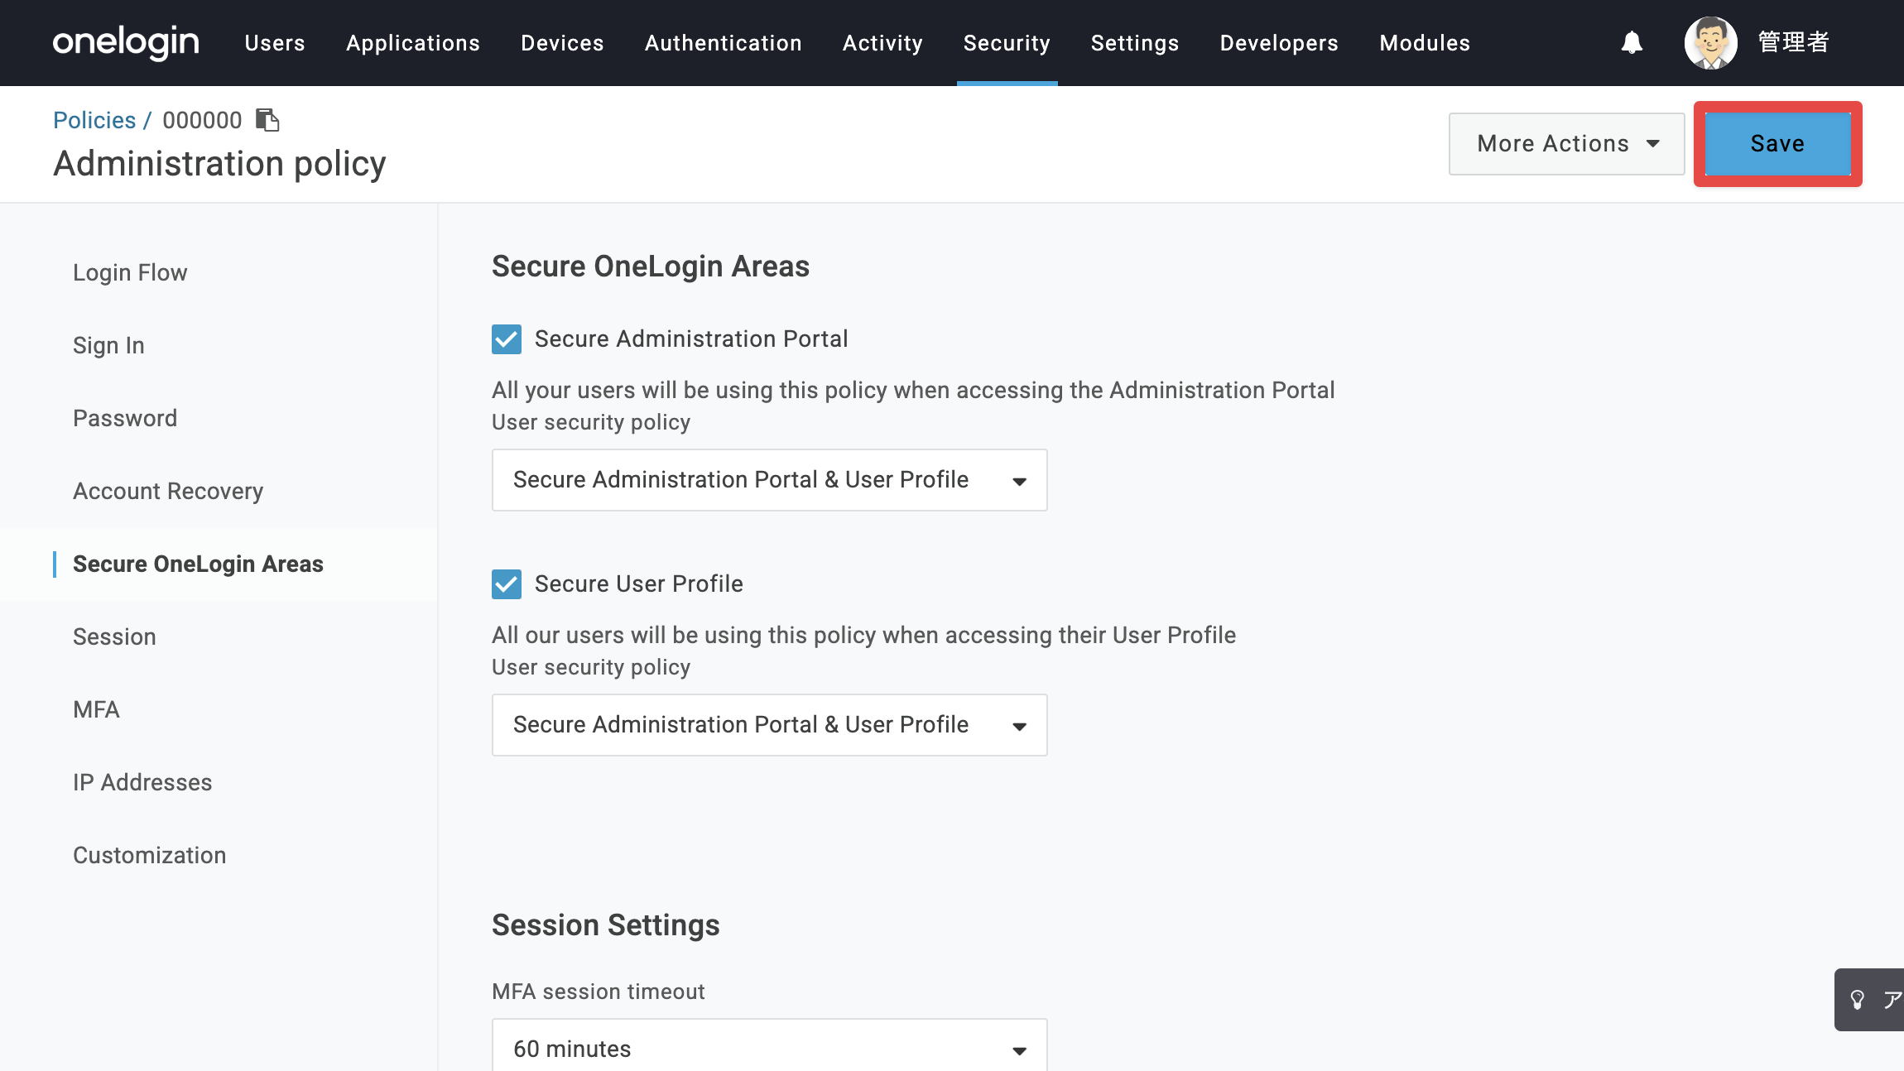Viewport: 1904px width, 1071px height.
Task: Go to the Sign In section
Action: pos(108,346)
